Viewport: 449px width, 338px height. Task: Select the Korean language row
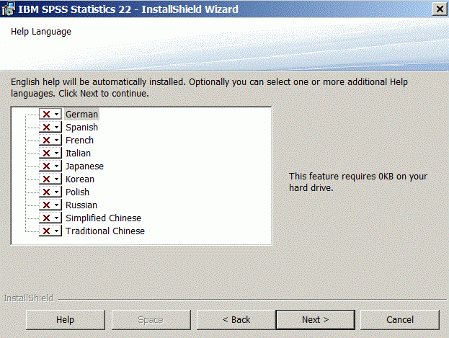tap(80, 179)
